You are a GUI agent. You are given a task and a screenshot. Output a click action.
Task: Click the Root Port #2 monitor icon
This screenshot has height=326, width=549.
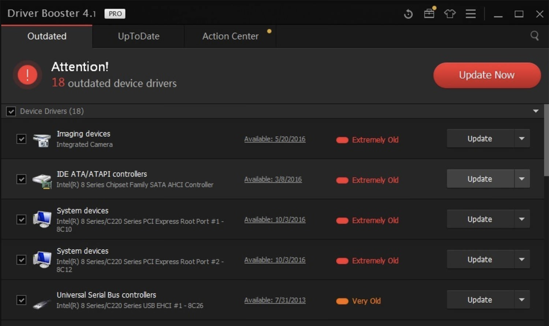click(42, 259)
